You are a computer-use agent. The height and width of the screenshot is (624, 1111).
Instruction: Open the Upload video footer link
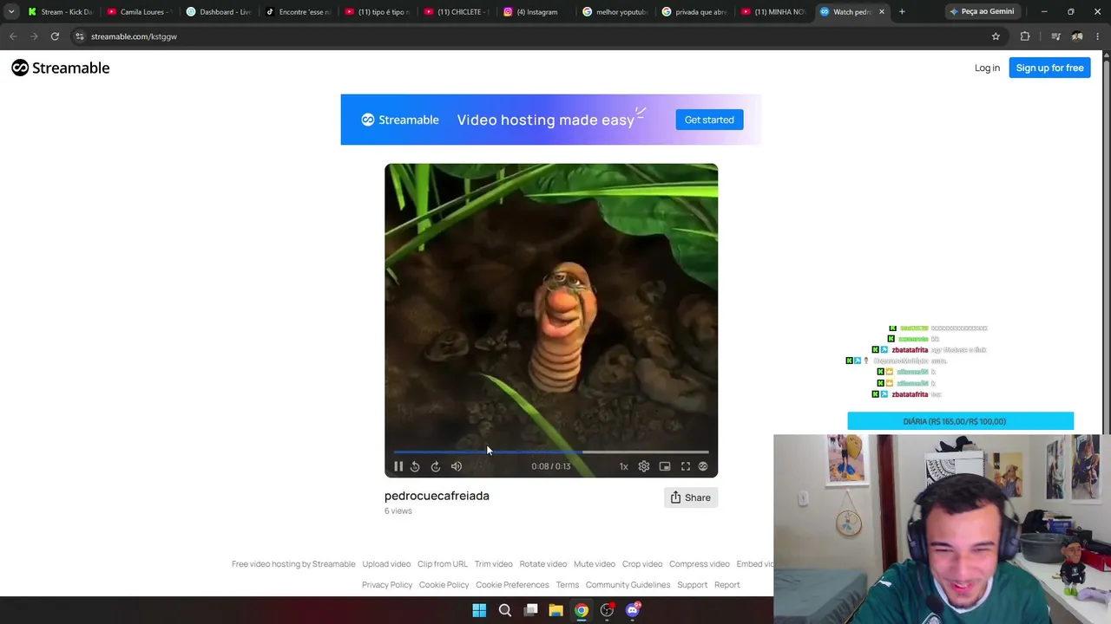click(386, 564)
